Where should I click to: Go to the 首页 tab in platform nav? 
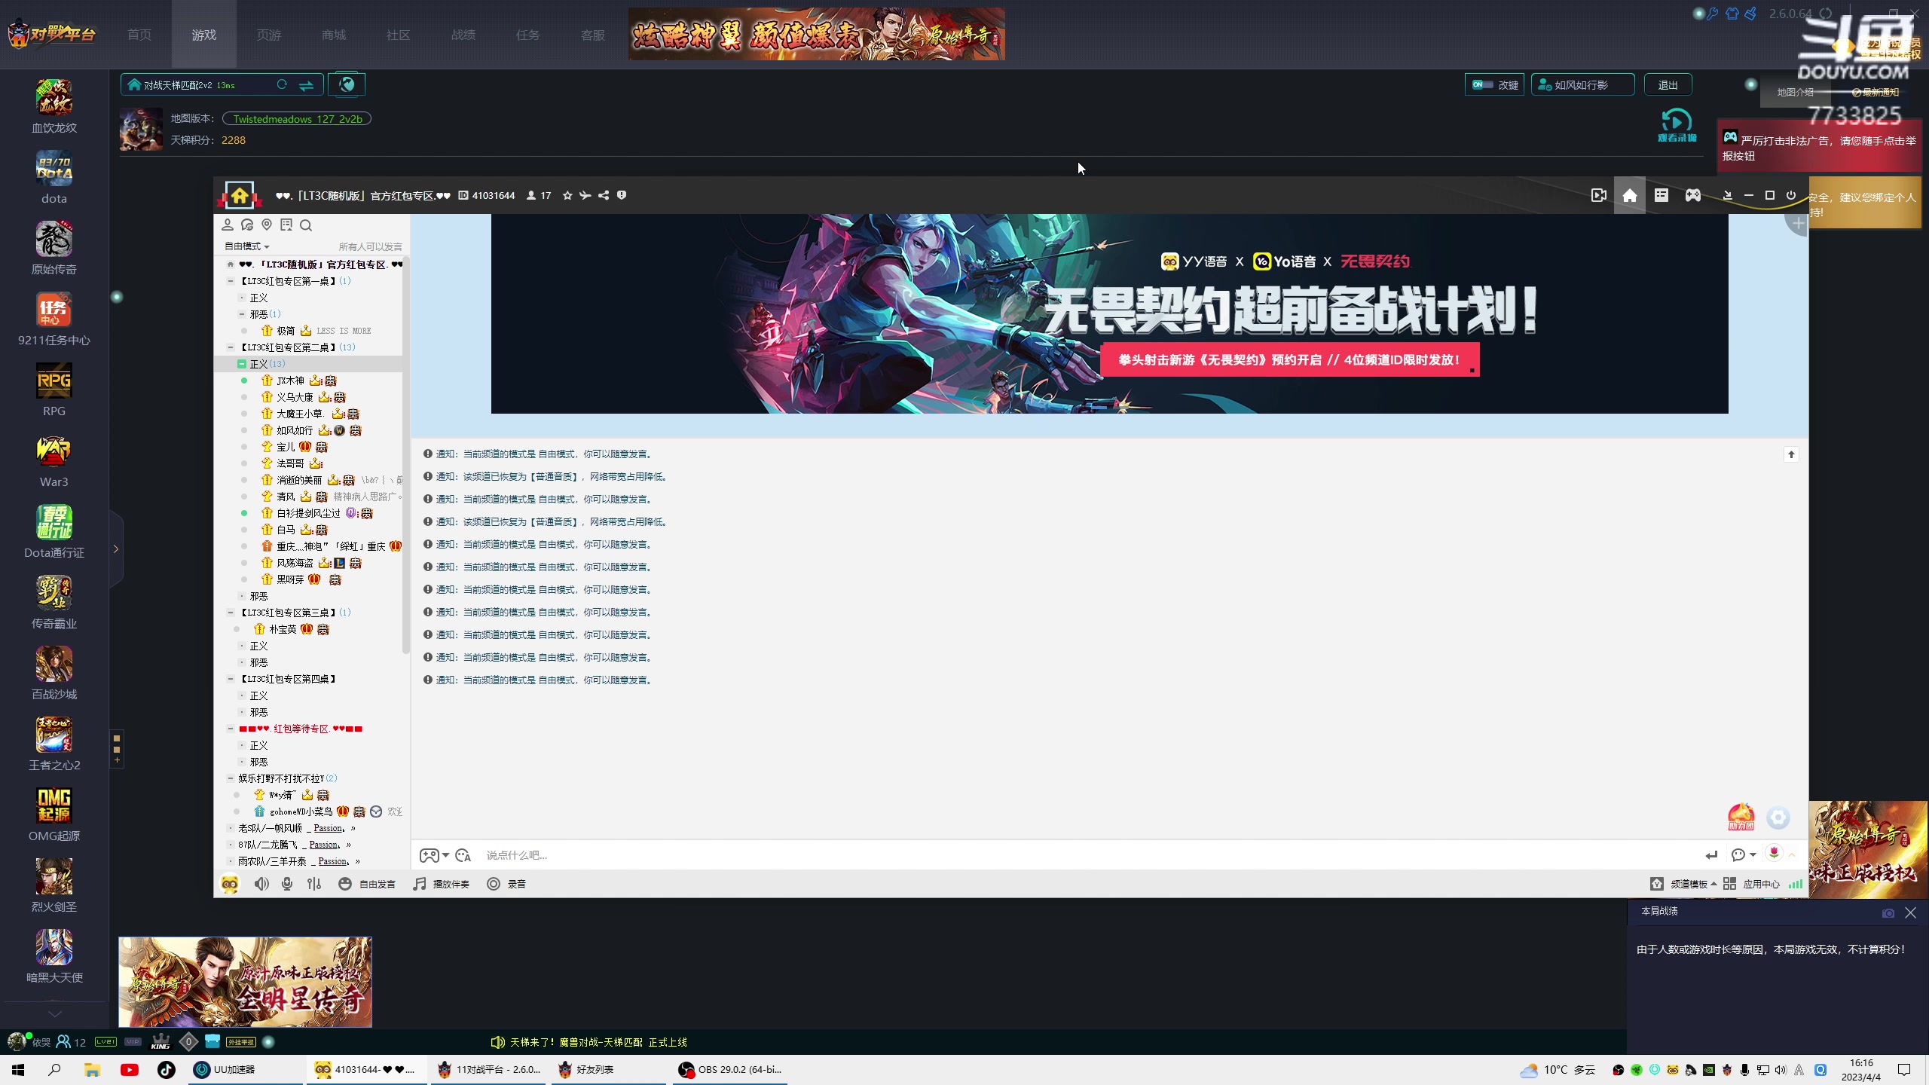[x=139, y=35]
